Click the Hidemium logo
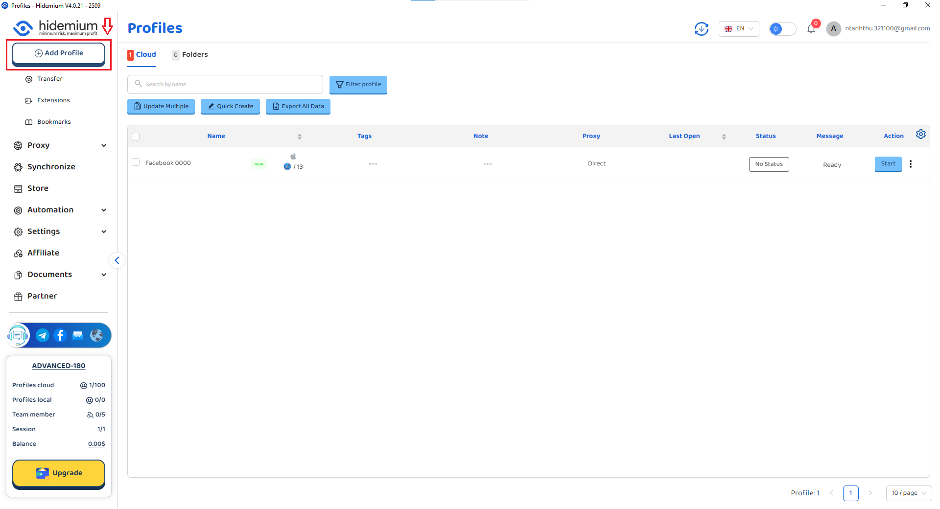The height and width of the screenshot is (509, 940). (55, 27)
